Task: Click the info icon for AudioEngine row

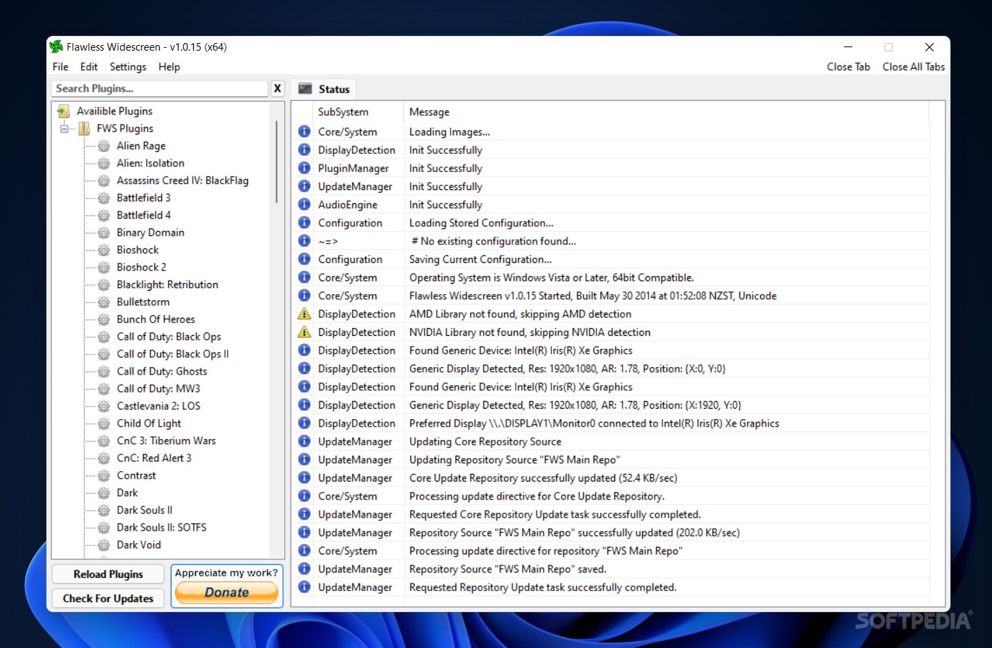Action: [304, 204]
